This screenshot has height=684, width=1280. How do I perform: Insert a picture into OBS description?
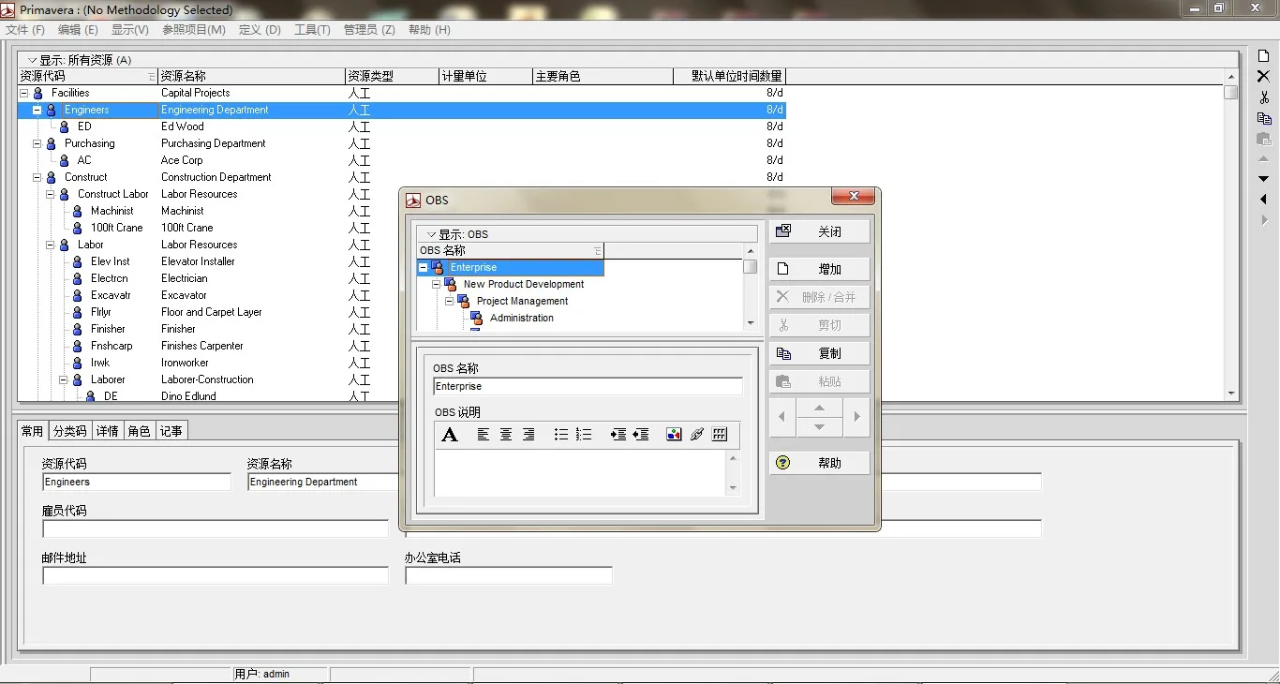click(674, 435)
